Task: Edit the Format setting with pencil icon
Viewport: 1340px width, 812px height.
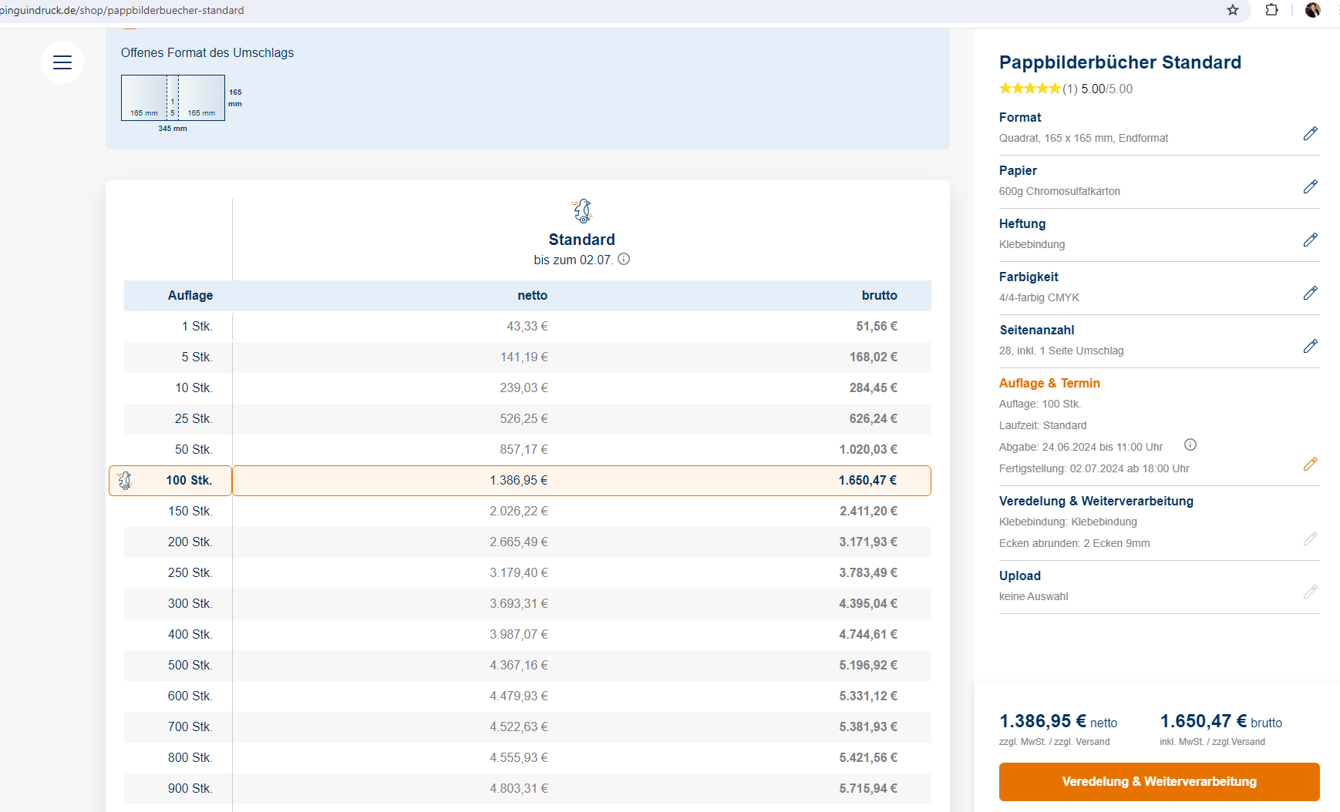Action: coord(1310,133)
